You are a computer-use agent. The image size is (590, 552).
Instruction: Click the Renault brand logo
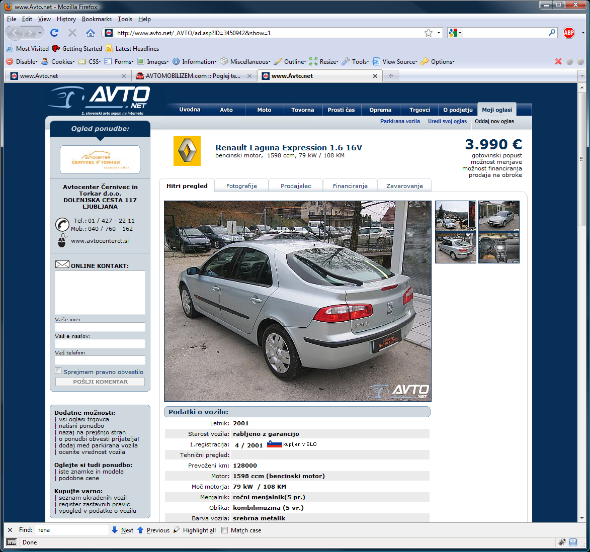point(187,151)
